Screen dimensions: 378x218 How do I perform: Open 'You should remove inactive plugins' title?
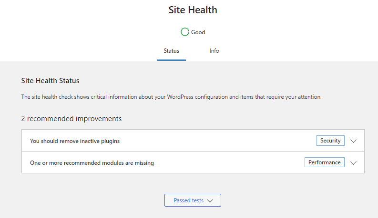coord(75,141)
